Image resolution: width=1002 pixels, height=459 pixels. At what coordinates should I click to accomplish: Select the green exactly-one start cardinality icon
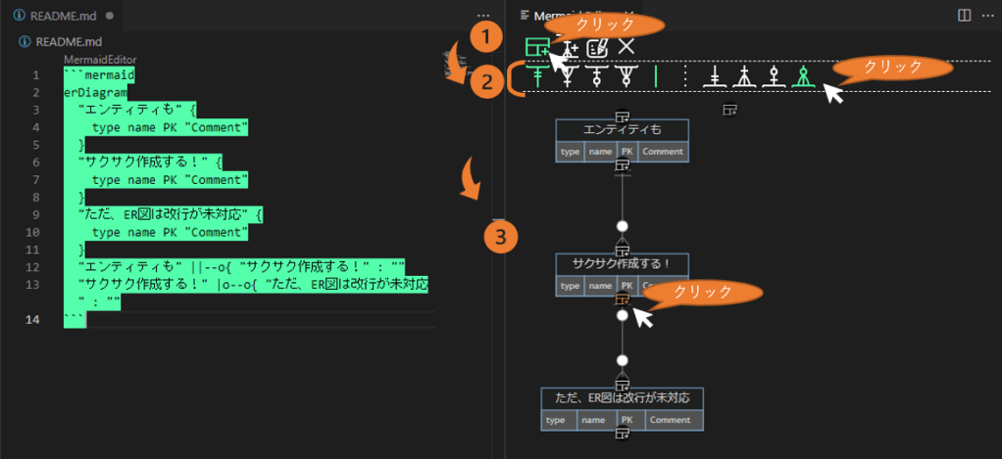coord(536,76)
